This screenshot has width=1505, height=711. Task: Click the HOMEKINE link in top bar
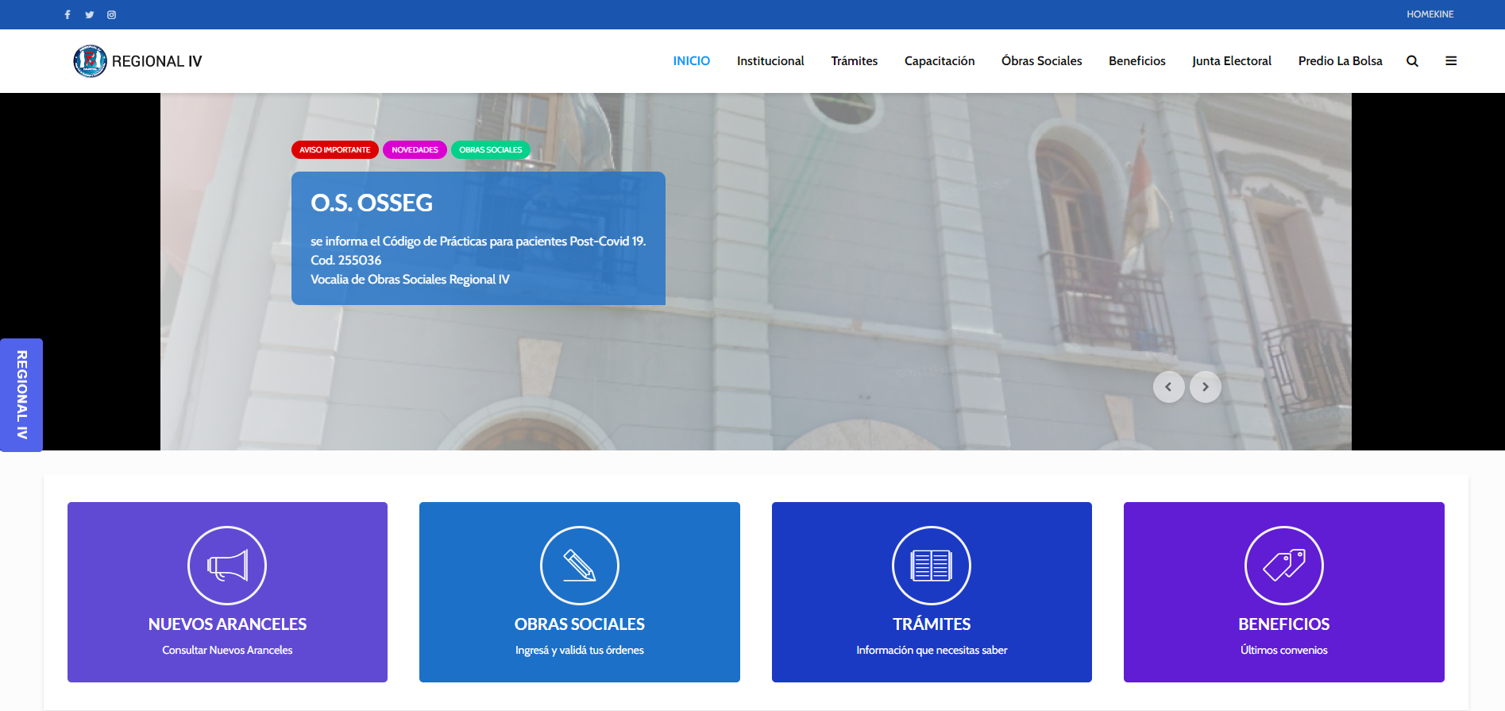click(1430, 14)
